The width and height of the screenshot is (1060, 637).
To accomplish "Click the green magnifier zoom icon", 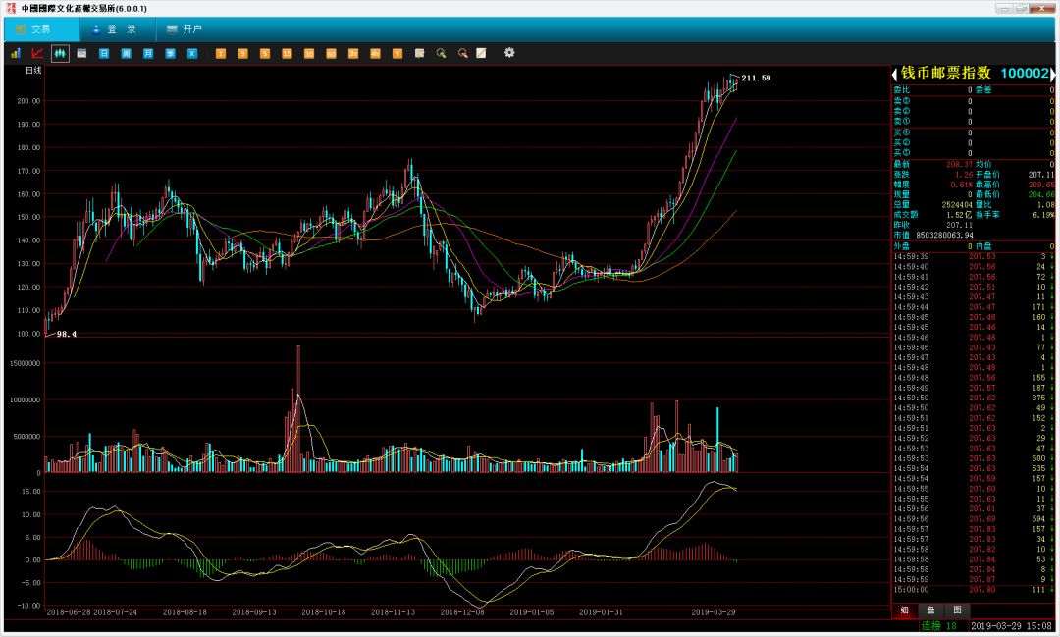I will 441,53.
